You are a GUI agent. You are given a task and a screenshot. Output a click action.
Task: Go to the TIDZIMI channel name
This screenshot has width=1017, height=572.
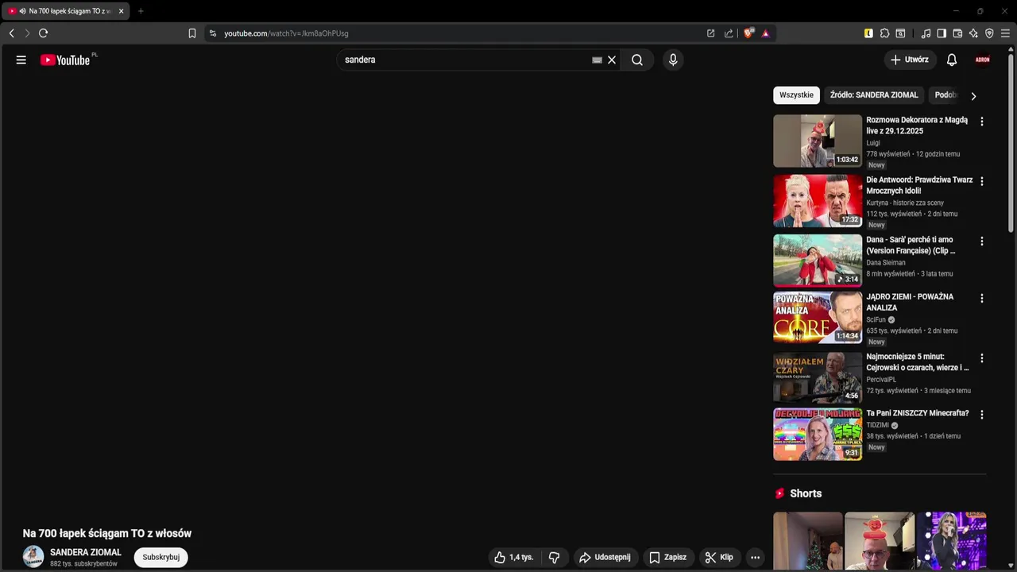(877, 425)
